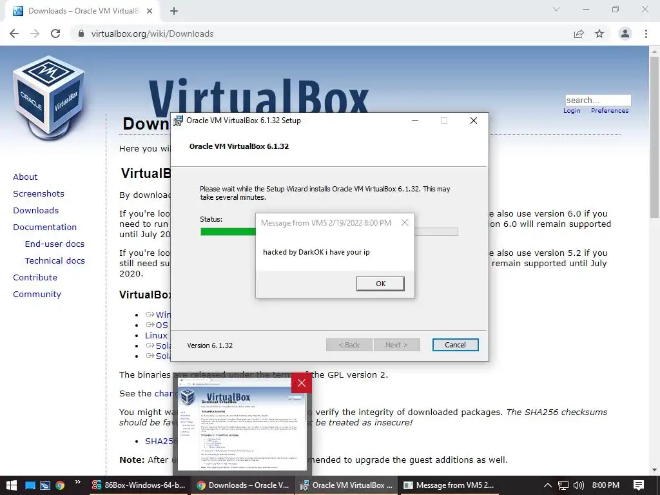Open the blue desktop quick launch icon
This screenshot has height=495, width=660.
coord(30,485)
